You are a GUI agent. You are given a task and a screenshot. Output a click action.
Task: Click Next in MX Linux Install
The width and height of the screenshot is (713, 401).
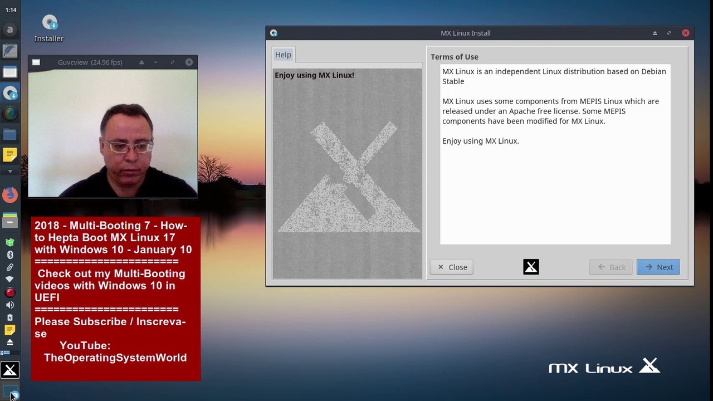coord(658,267)
